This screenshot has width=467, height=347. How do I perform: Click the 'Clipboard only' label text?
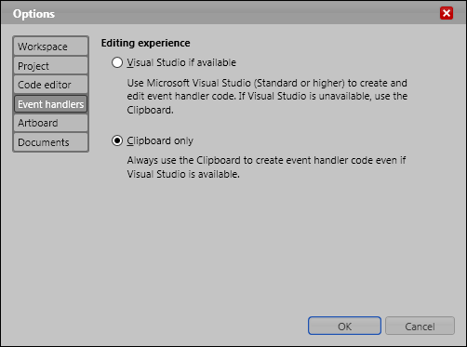pos(160,140)
